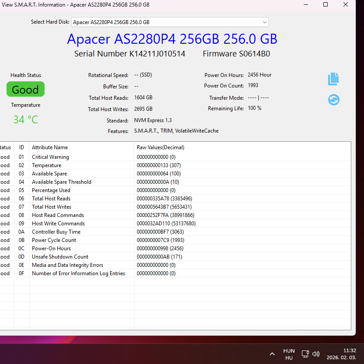Click the 2456 Hour power on value

pyautogui.click(x=260, y=75)
